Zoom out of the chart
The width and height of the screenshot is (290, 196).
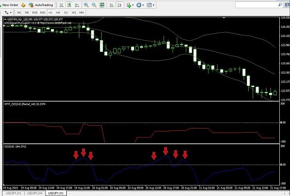(x=94, y=5)
